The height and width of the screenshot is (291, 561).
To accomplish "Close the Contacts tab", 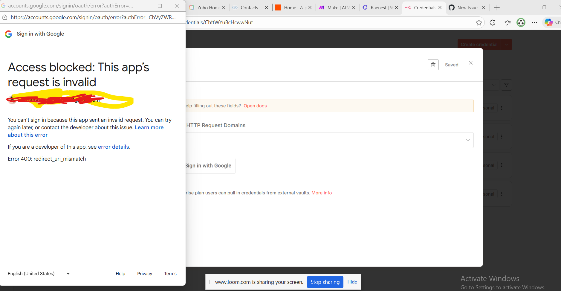I will (x=267, y=8).
